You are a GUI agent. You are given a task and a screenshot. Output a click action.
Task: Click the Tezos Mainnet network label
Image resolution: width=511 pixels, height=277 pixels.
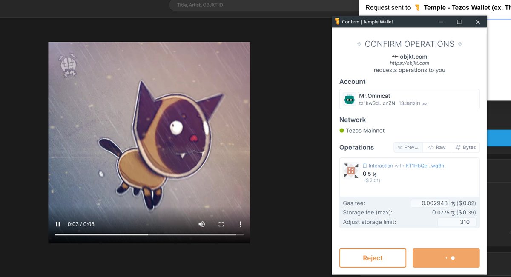tap(365, 131)
